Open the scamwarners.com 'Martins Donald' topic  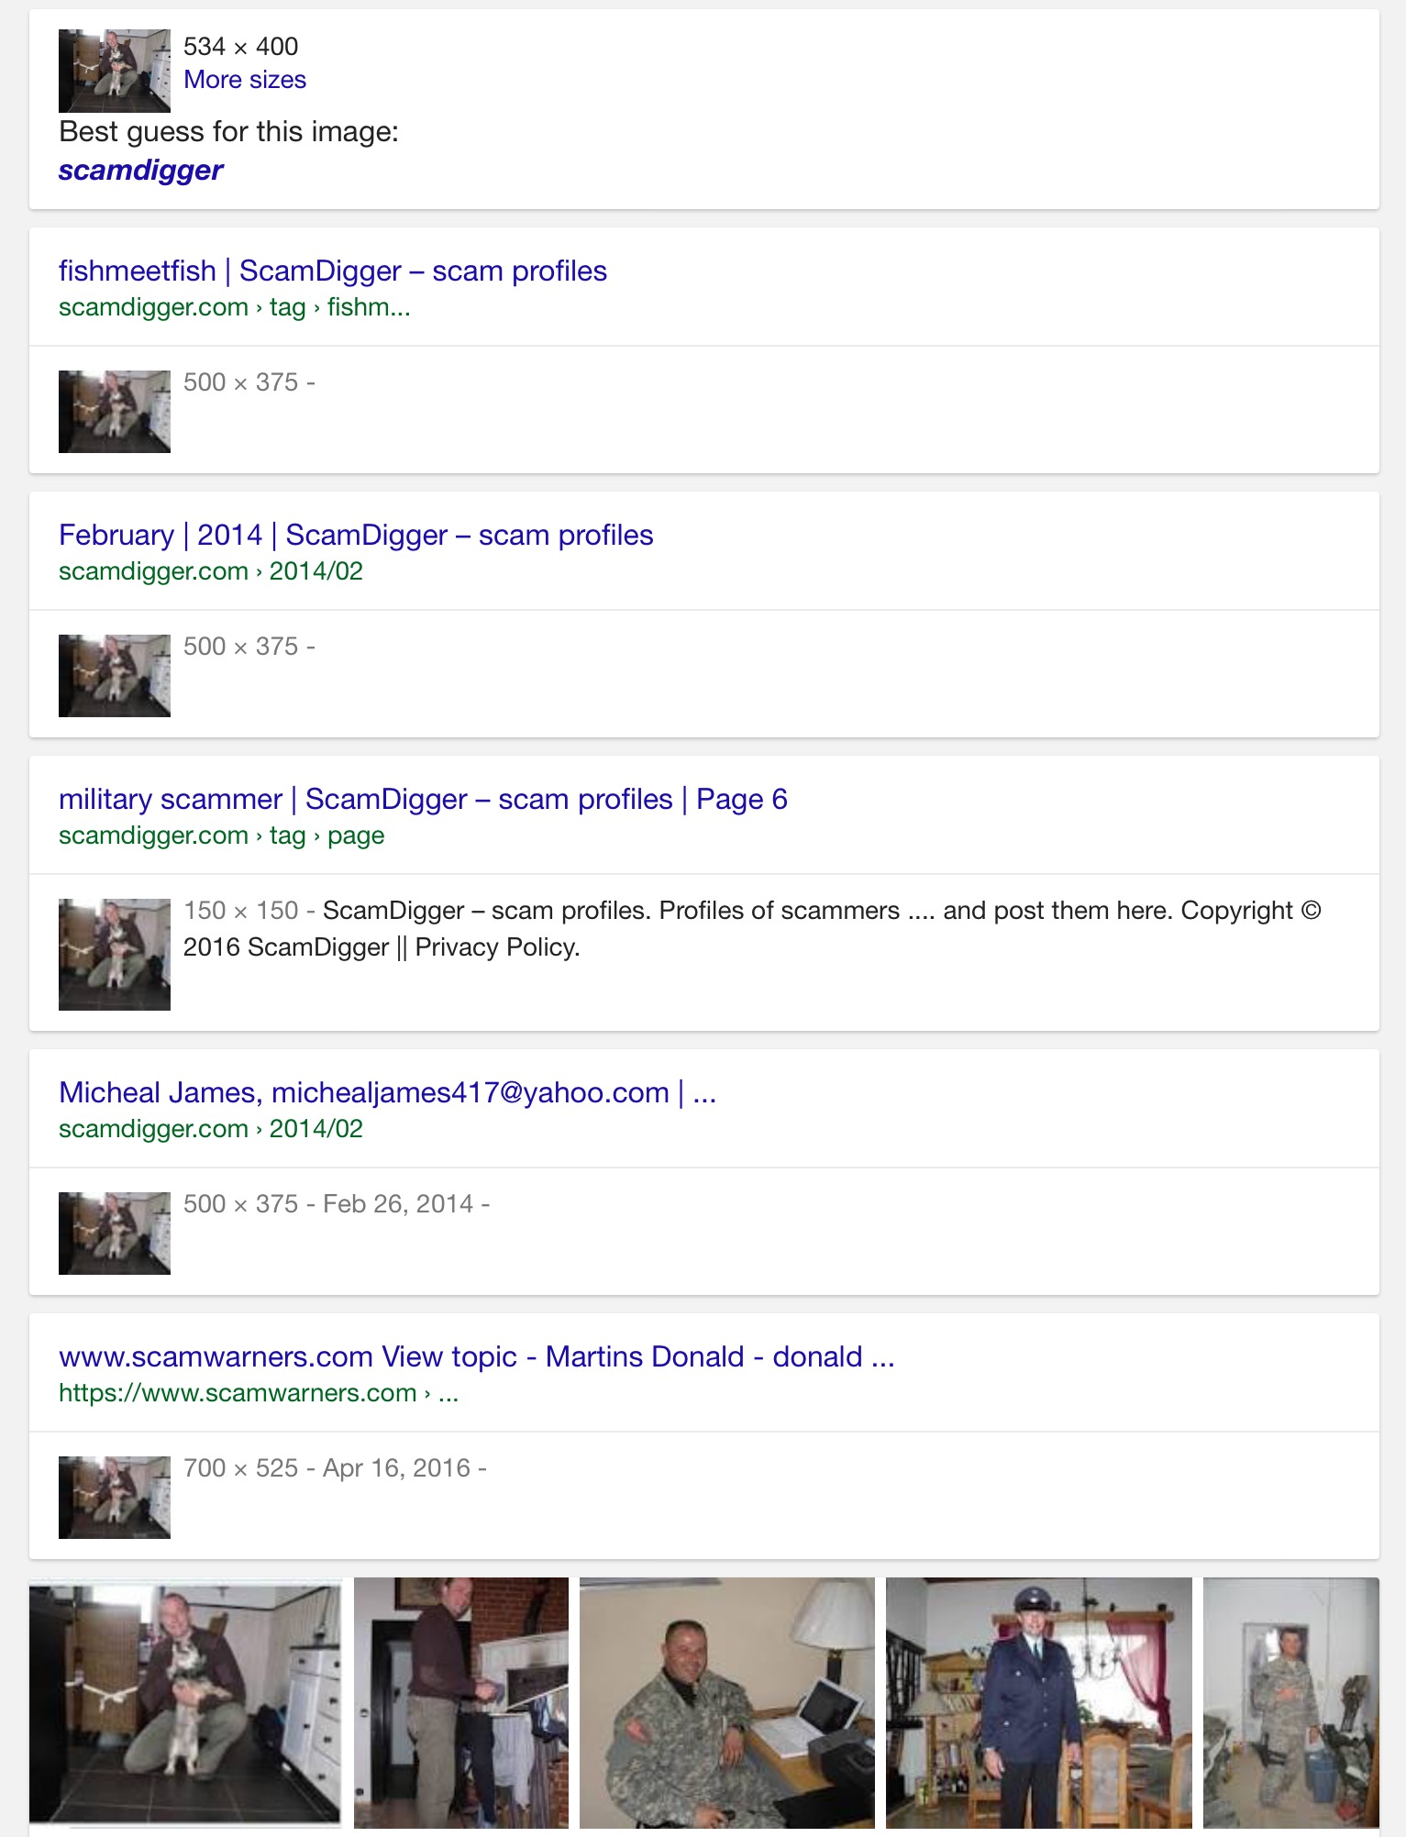476,1357
